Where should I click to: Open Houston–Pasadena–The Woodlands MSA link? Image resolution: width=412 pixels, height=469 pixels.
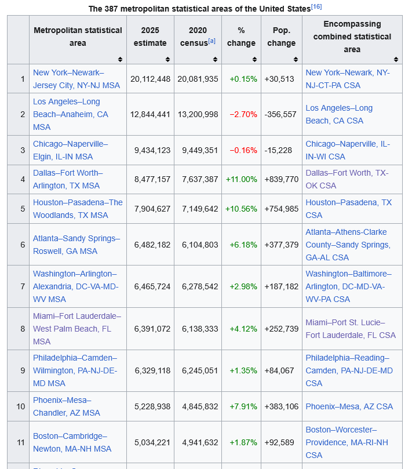[78, 209]
